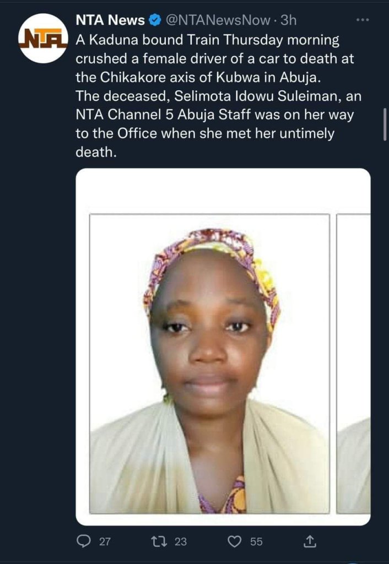This screenshot has height=564, width=389.
Task: Like the tweet with the heart icon
Action: click(x=235, y=541)
